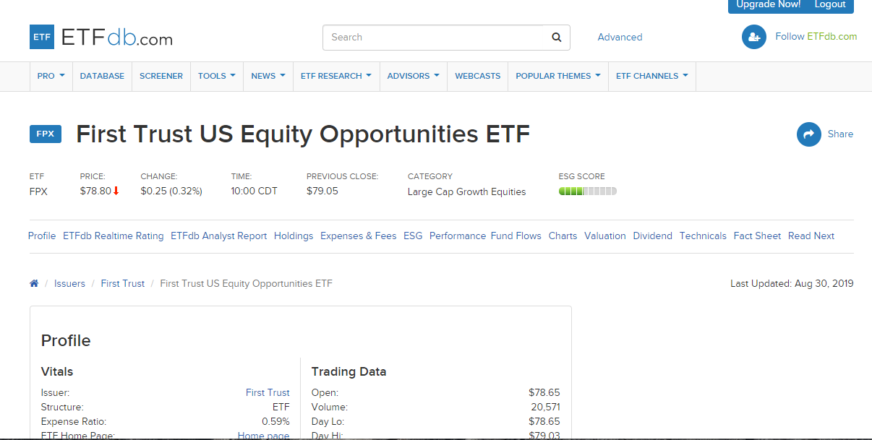
Task: Open the WEBCASTS menu item
Action: tap(477, 76)
